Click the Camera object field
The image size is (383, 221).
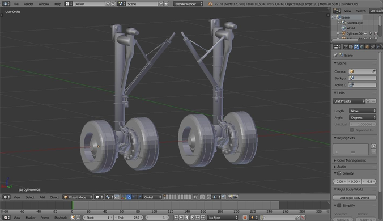[x=362, y=71]
